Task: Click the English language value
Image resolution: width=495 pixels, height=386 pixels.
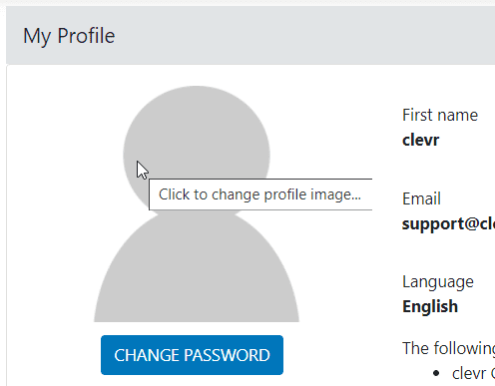Action: tap(430, 306)
